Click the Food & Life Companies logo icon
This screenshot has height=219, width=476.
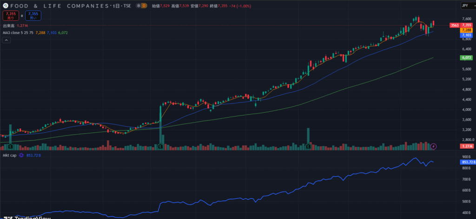pyautogui.click(x=6, y=6)
